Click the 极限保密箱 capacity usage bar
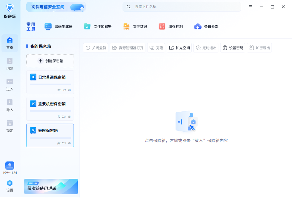This screenshot has width=292, height=198. 50,138
